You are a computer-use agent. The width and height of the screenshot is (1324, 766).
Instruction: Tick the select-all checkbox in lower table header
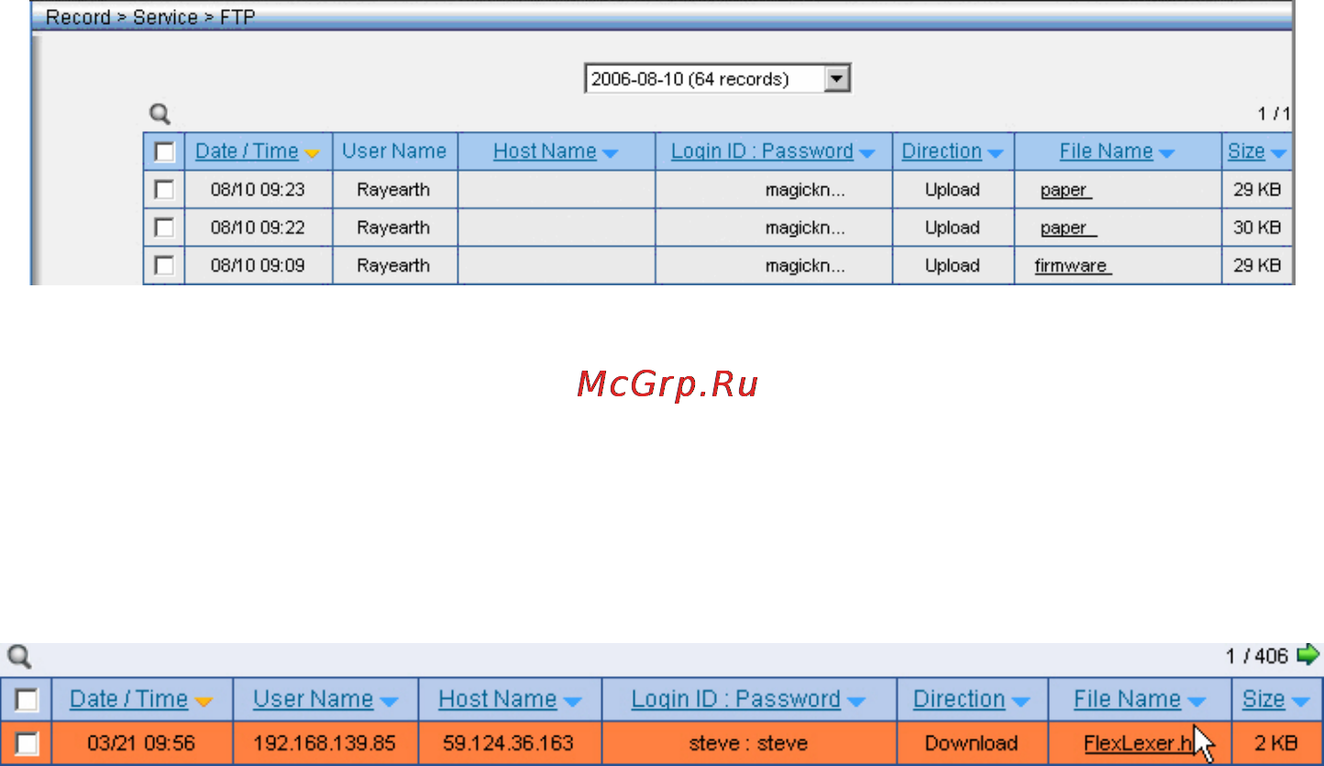[x=27, y=700]
